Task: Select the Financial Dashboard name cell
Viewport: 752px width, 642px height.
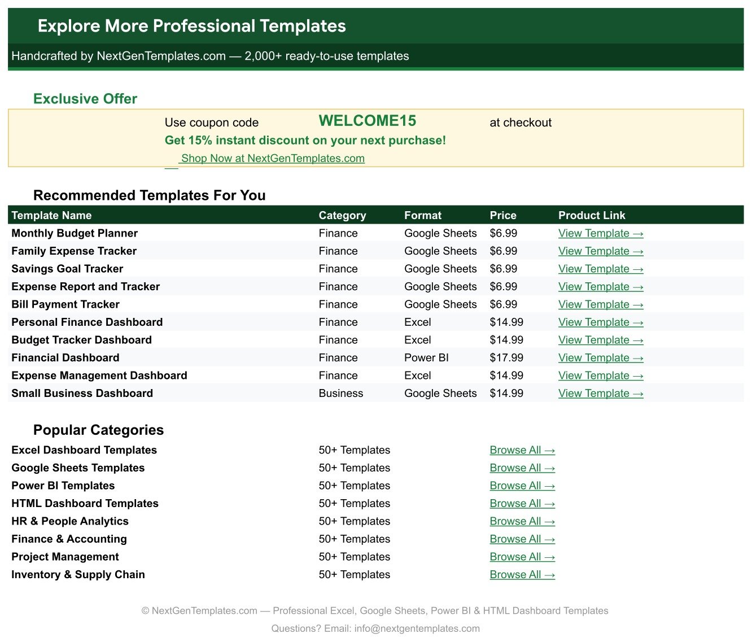Action: pyautogui.click(x=65, y=358)
